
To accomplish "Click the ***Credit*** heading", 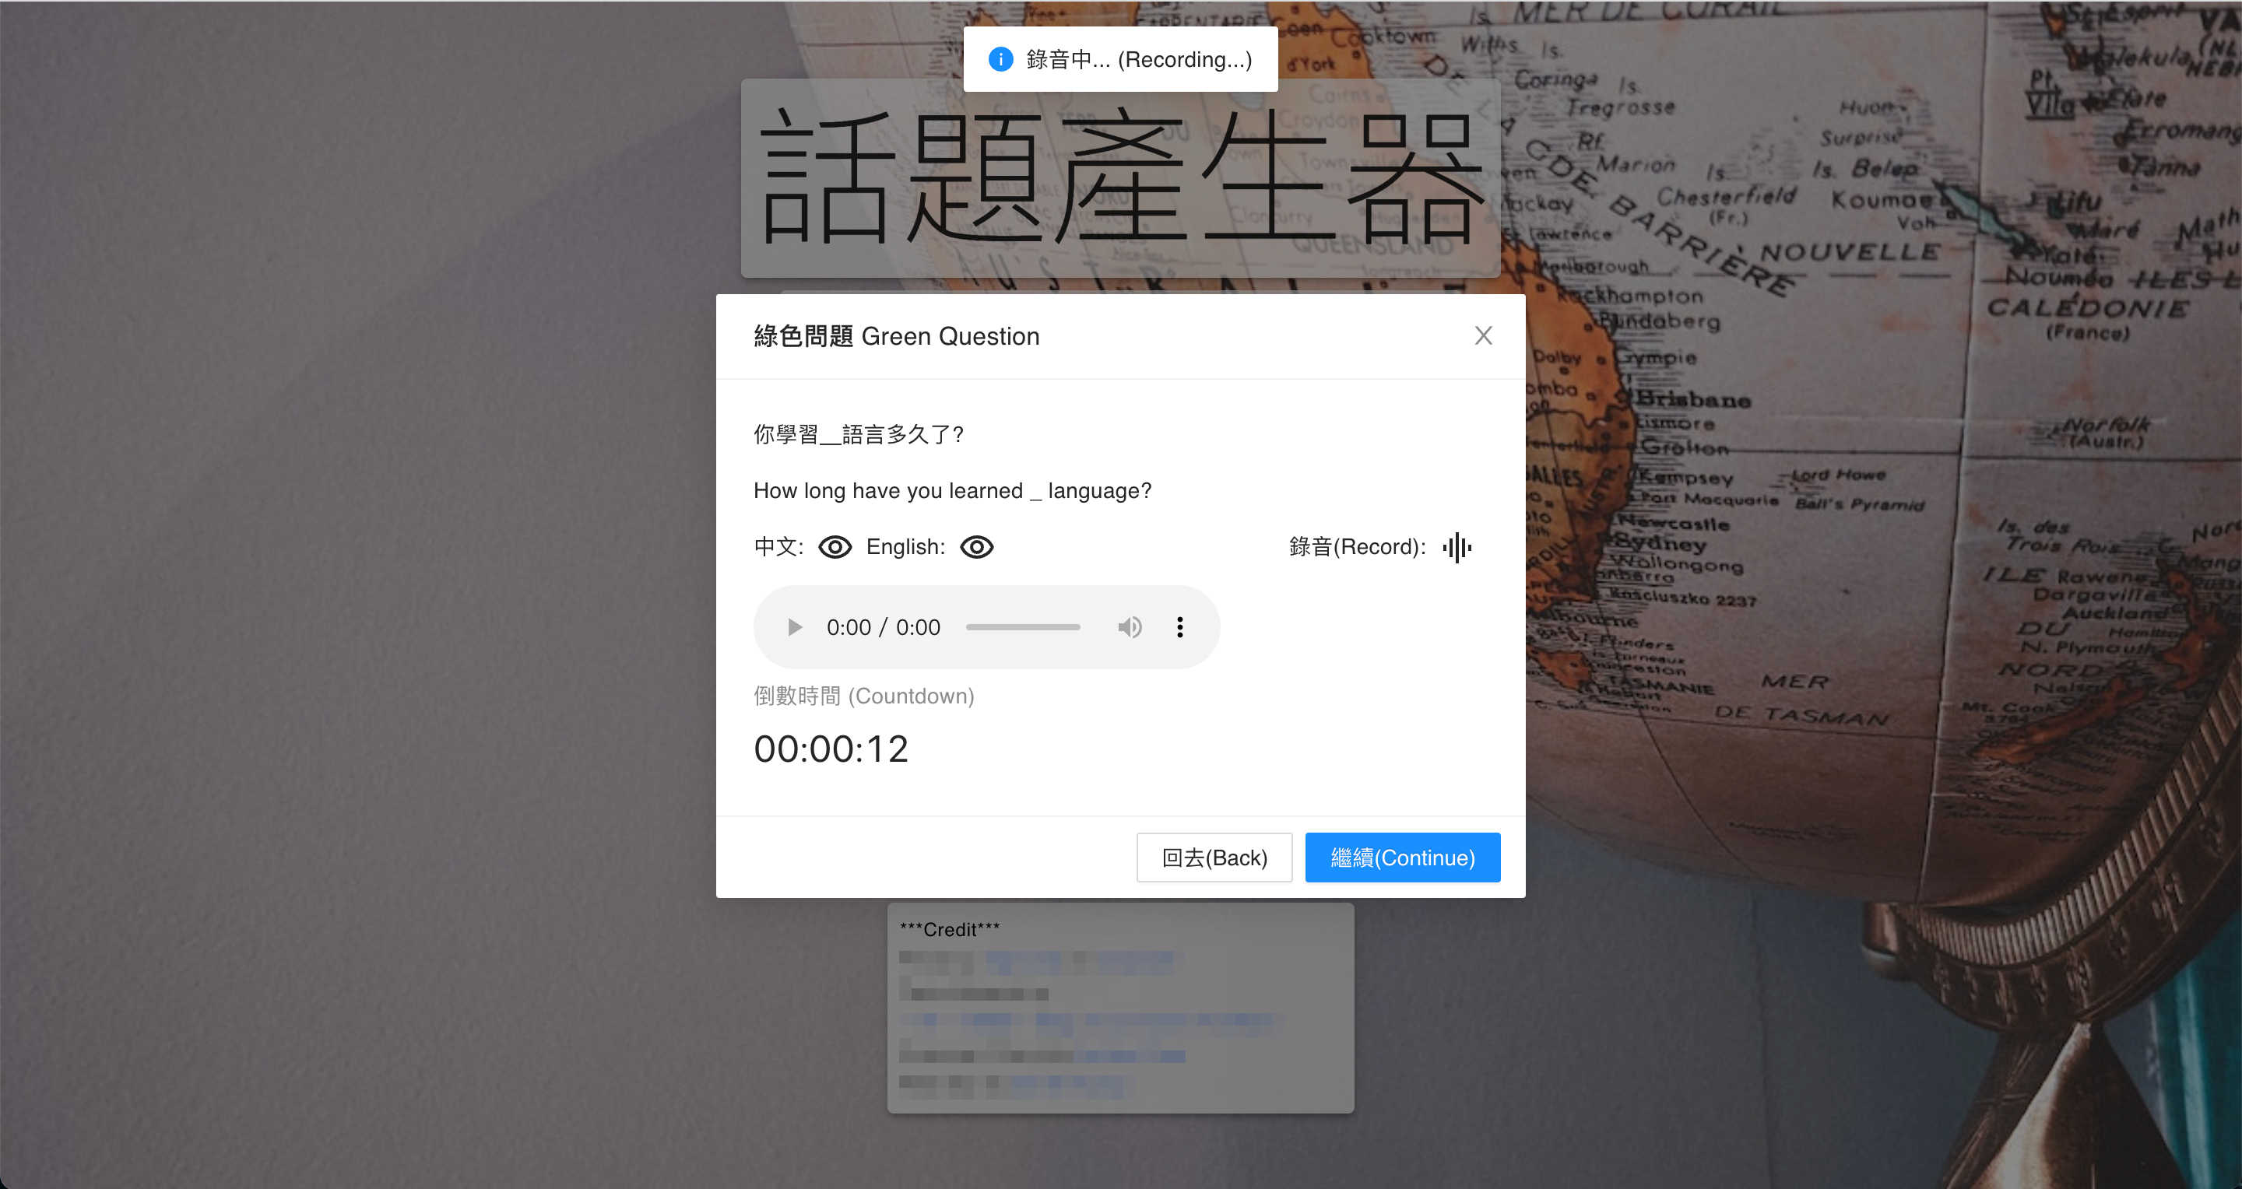I will 950,930.
